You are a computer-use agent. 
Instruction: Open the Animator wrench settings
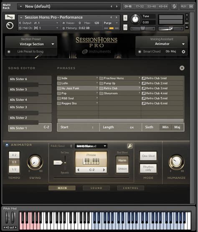tap(130, 146)
